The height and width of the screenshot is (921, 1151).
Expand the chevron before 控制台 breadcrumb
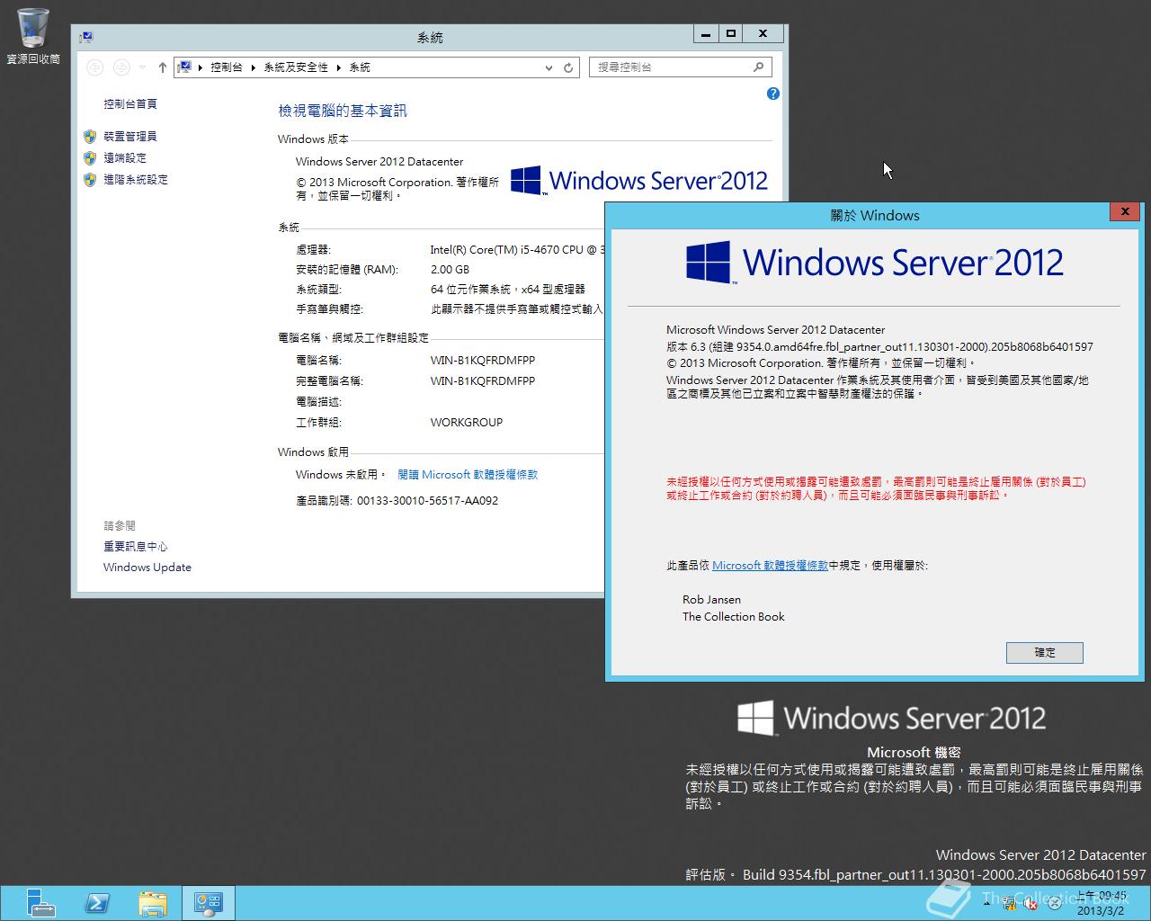point(200,67)
